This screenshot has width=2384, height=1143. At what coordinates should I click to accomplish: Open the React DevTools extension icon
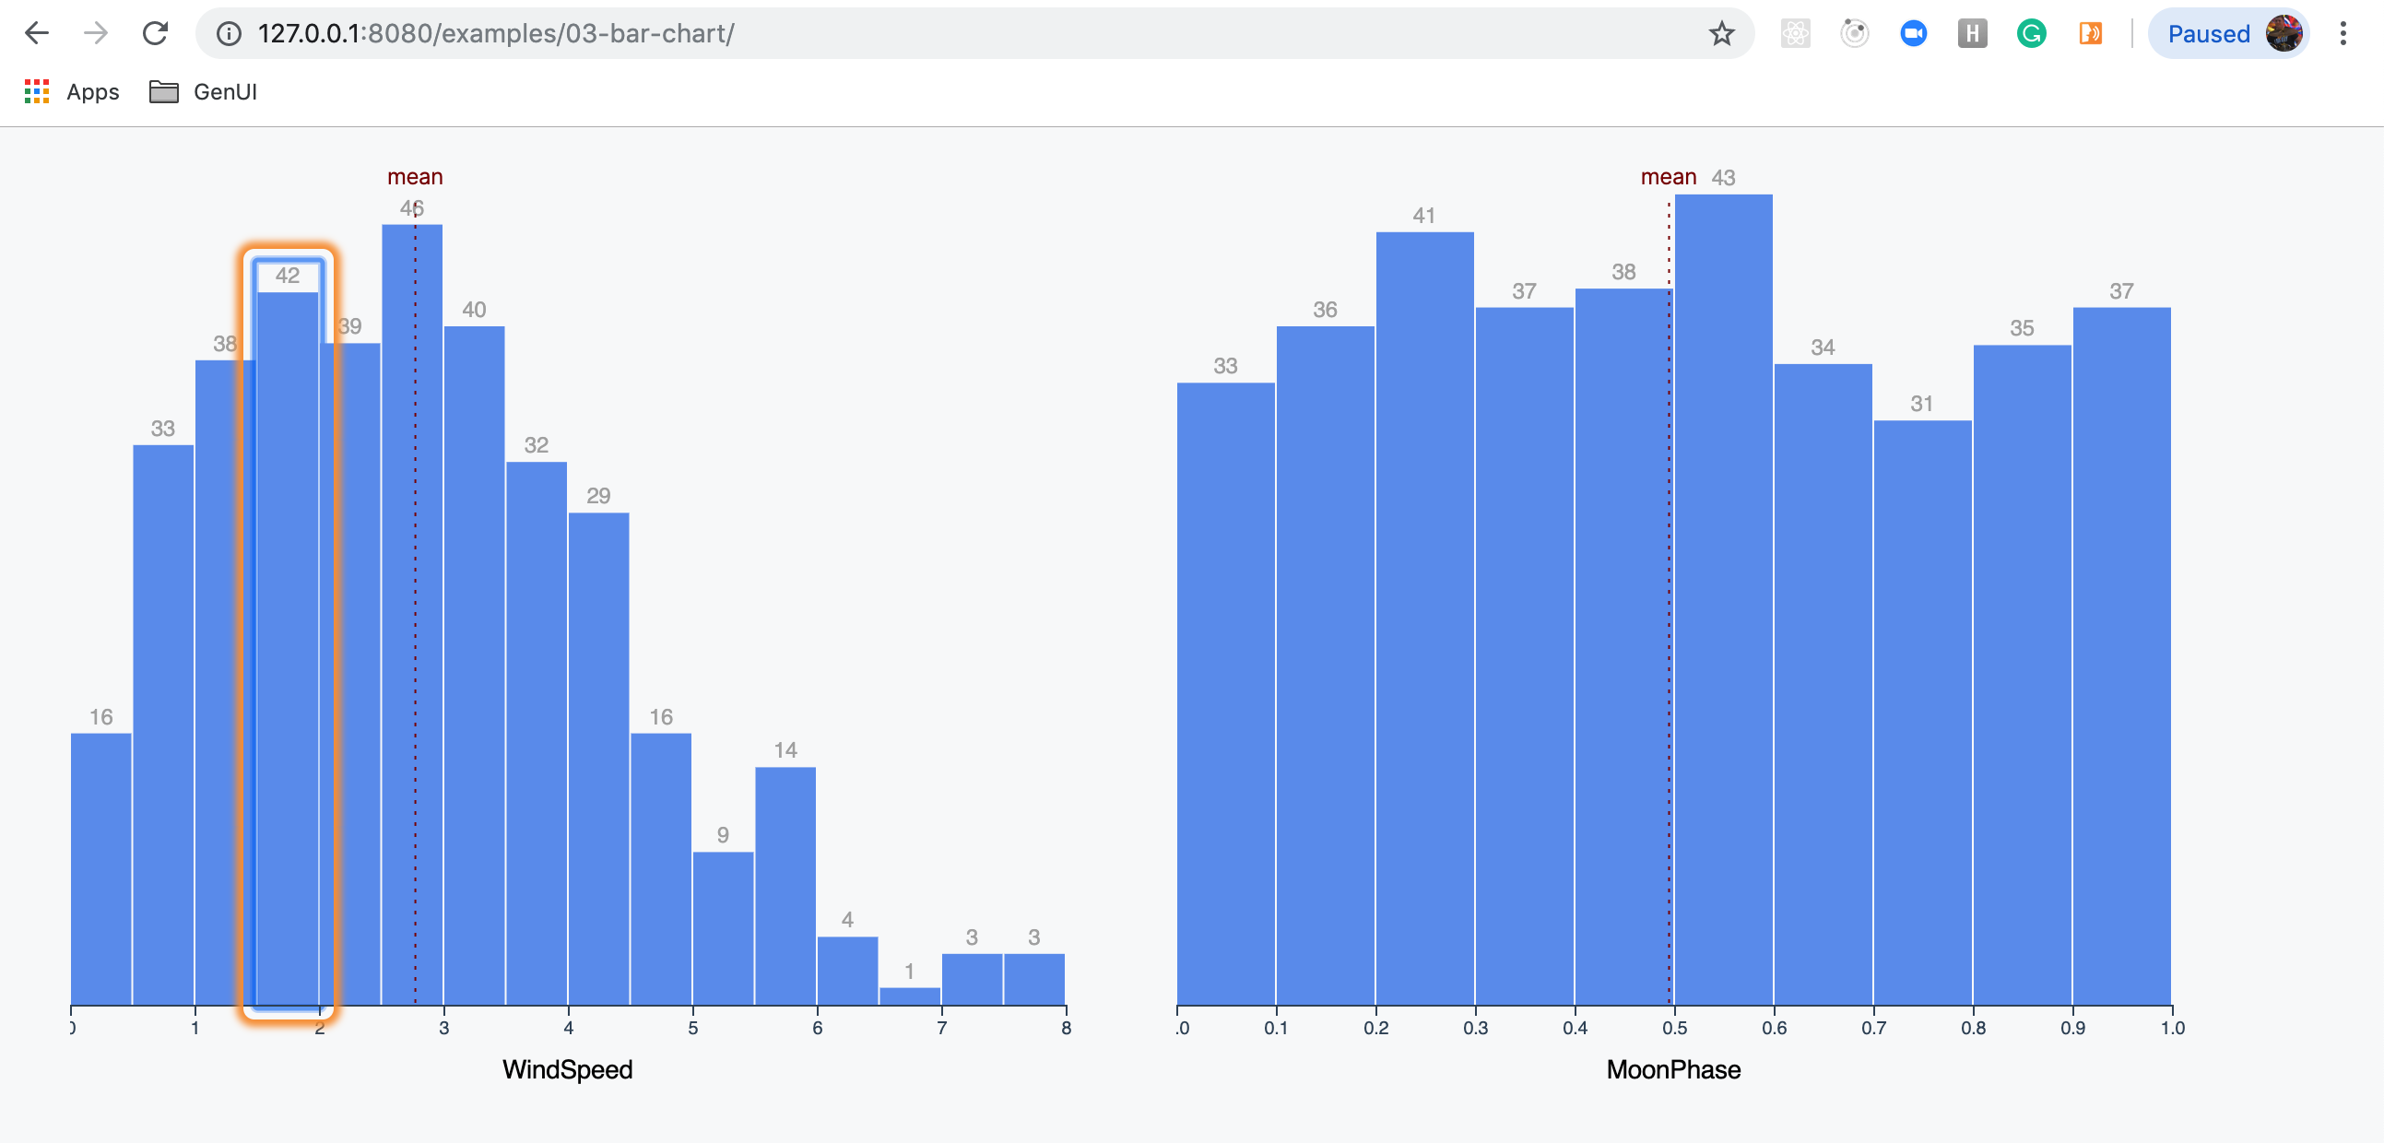point(1795,34)
